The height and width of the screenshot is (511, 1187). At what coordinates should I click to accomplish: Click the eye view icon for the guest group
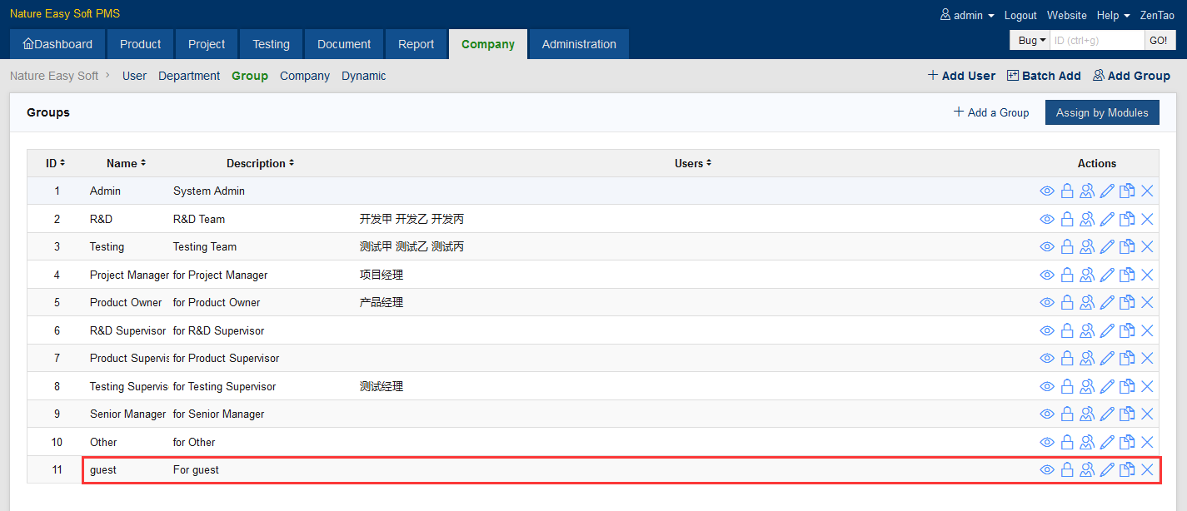click(1047, 470)
